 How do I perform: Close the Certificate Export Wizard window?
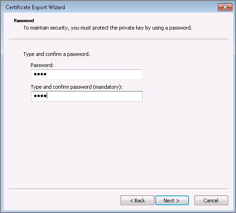pyautogui.click(x=225, y=7)
